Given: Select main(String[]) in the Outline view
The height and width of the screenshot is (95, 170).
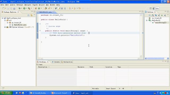Looking at the screenshot, I should click(161, 23).
